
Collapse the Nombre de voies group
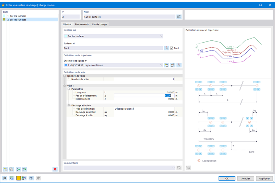tap(64, 76)
